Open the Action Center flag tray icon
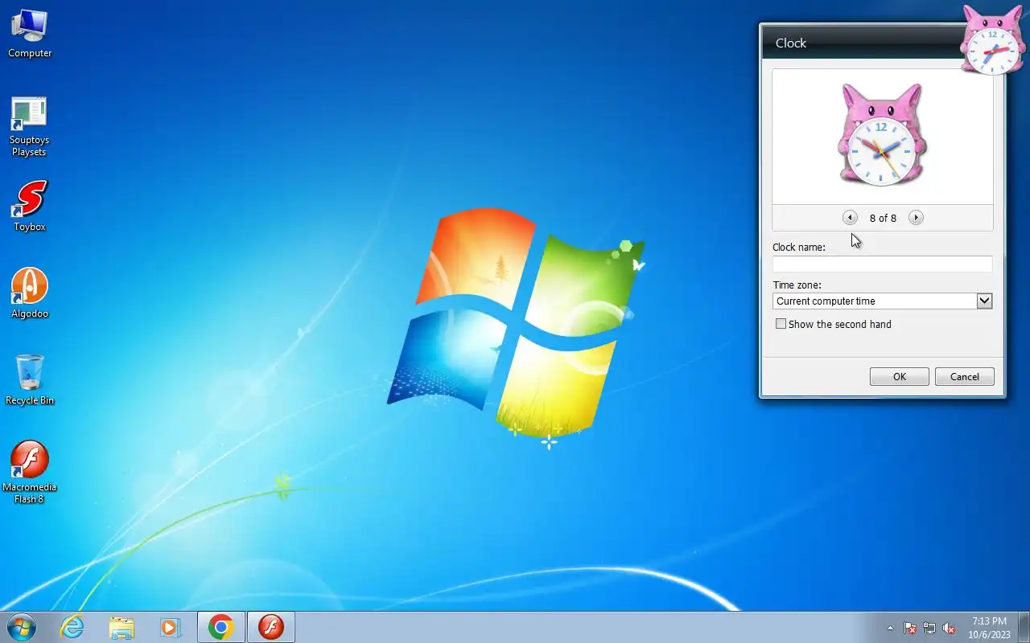 [x=910, y=628]
